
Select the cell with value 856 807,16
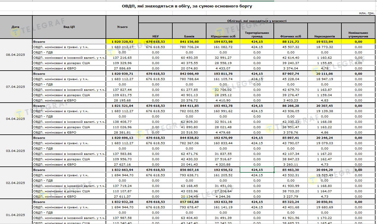(x=189, y=170)
